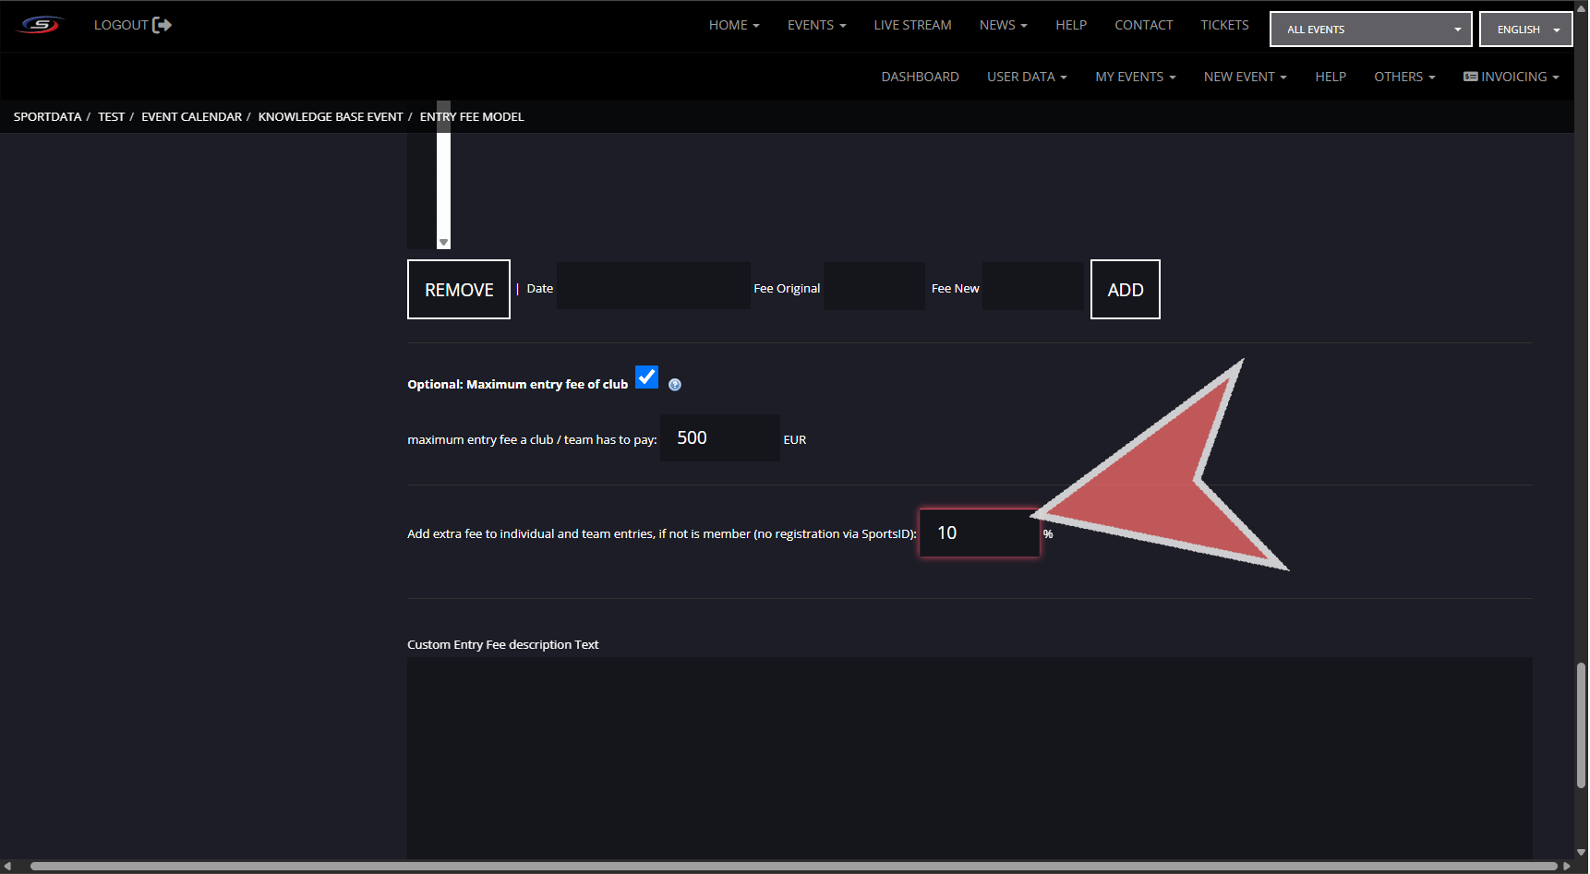1590x874 pixels.
Task: Click the extra fee percentage field
Action: point(979,533)
